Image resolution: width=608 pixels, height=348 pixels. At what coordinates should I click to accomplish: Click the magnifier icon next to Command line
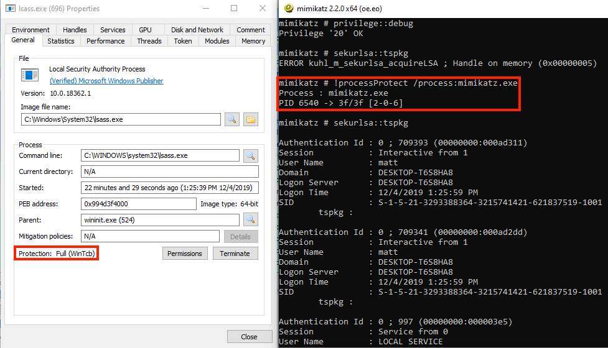[x=251, y=155]
